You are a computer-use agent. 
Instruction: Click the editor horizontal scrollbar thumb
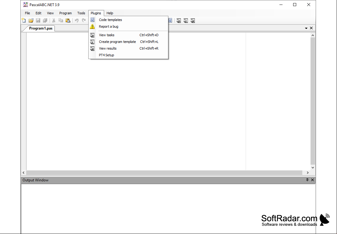point(164,173)
